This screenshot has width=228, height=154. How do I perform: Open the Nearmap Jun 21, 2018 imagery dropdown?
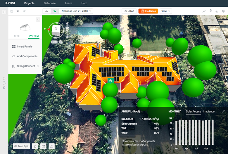point(76,11)
